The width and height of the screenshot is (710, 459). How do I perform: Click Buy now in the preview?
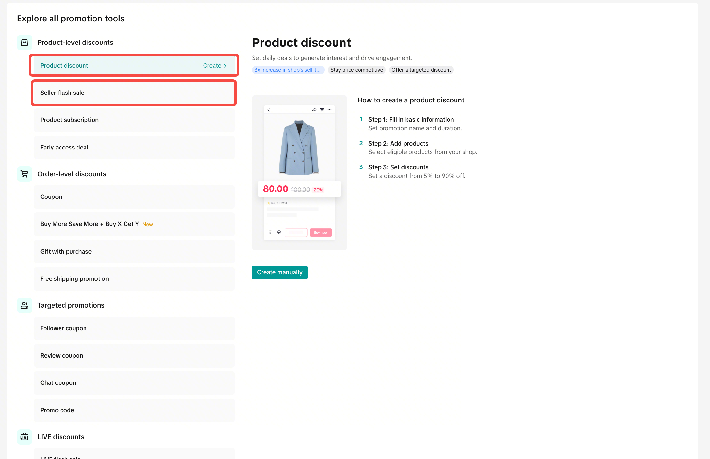[320, 232]
